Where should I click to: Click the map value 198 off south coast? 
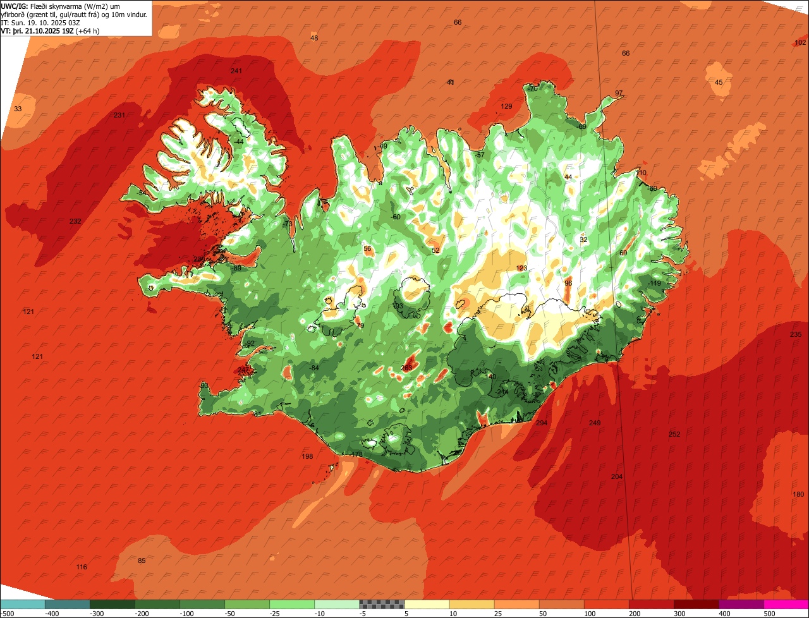point(308,456)
